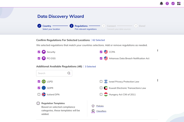
Task: Click the Security regulation flag icon
Action: 44,52
